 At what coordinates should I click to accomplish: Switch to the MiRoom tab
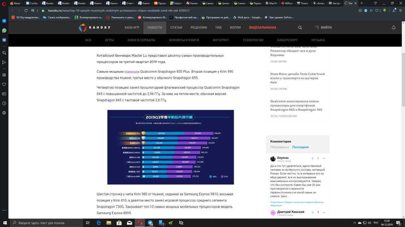coord(288,3)
